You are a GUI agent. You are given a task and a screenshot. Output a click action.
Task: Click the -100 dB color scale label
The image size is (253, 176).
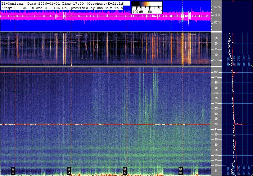tap(138, 11)
